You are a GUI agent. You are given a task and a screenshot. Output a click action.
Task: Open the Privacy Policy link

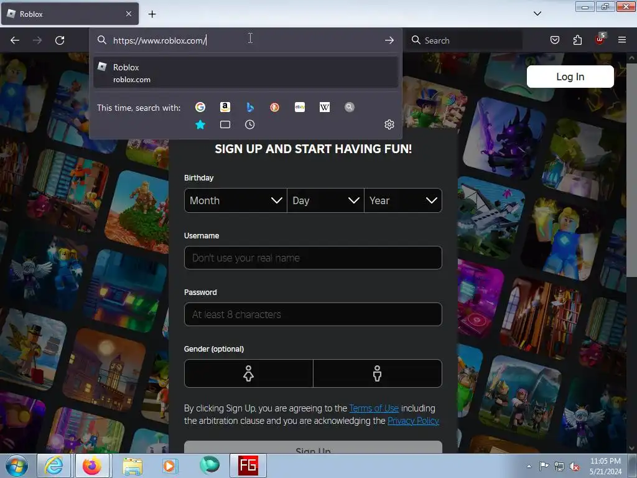click(413, 421)
